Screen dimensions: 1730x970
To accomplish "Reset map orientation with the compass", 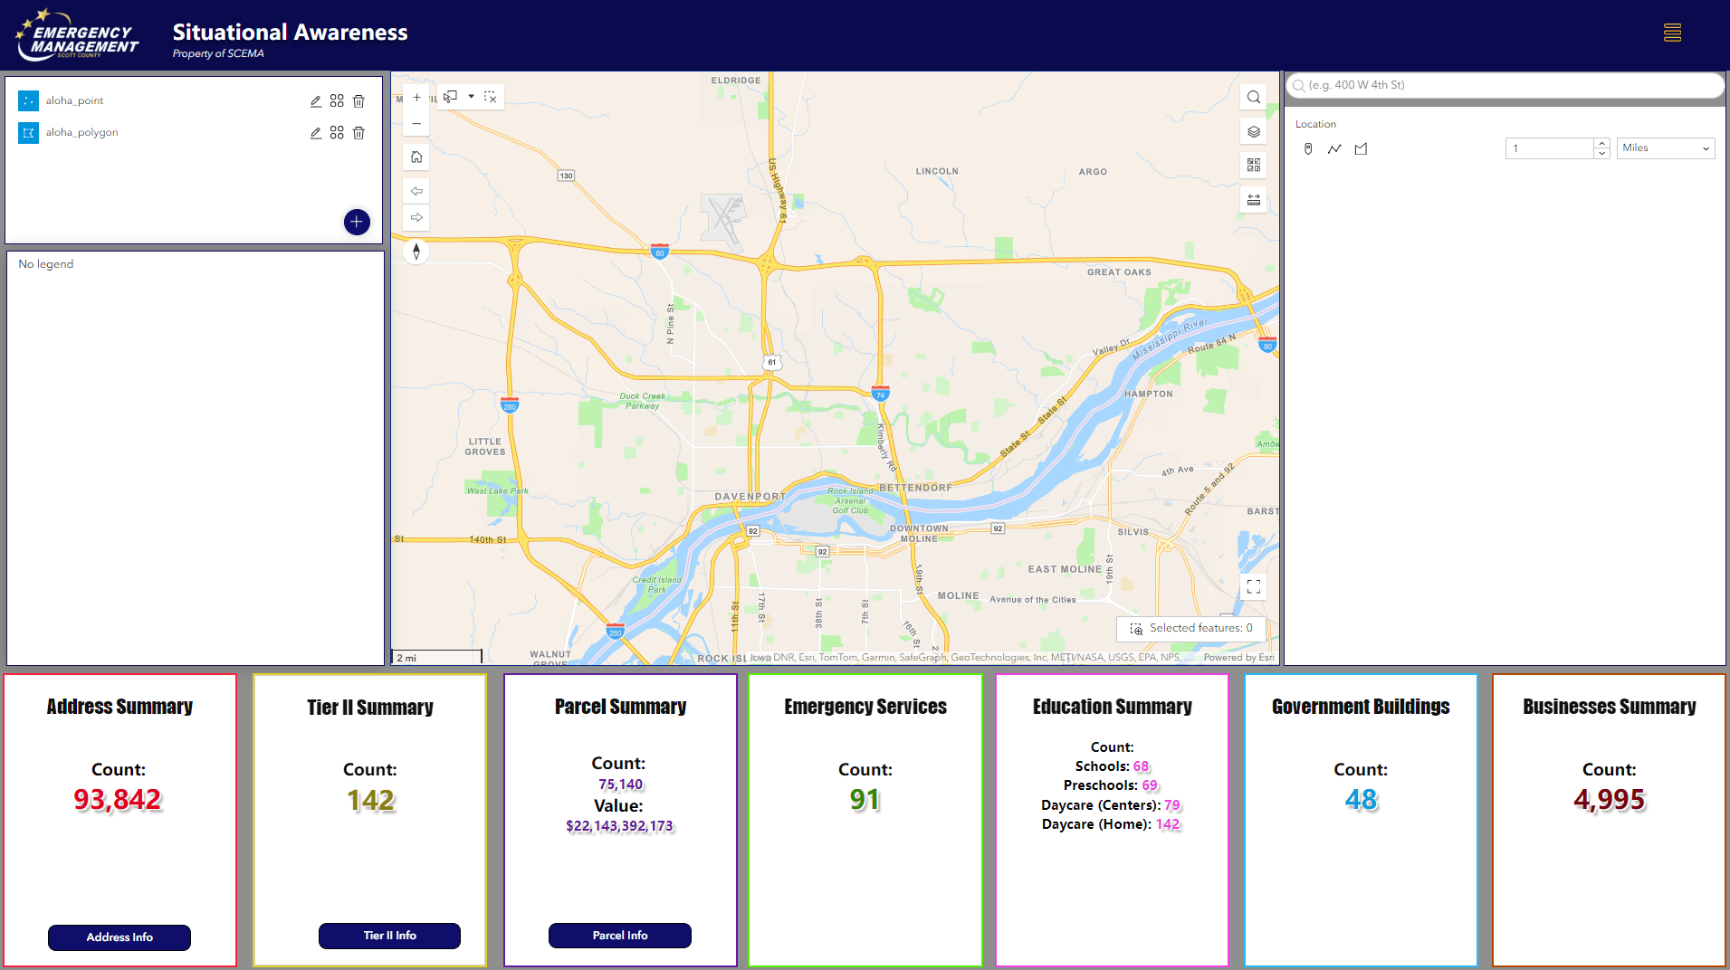I will pos(416,252).
